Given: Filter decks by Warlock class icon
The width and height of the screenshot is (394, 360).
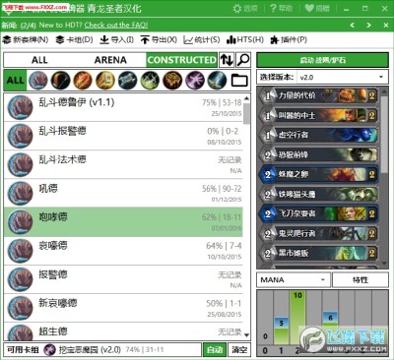Looking at the screenshot, I should click(194, 81).
